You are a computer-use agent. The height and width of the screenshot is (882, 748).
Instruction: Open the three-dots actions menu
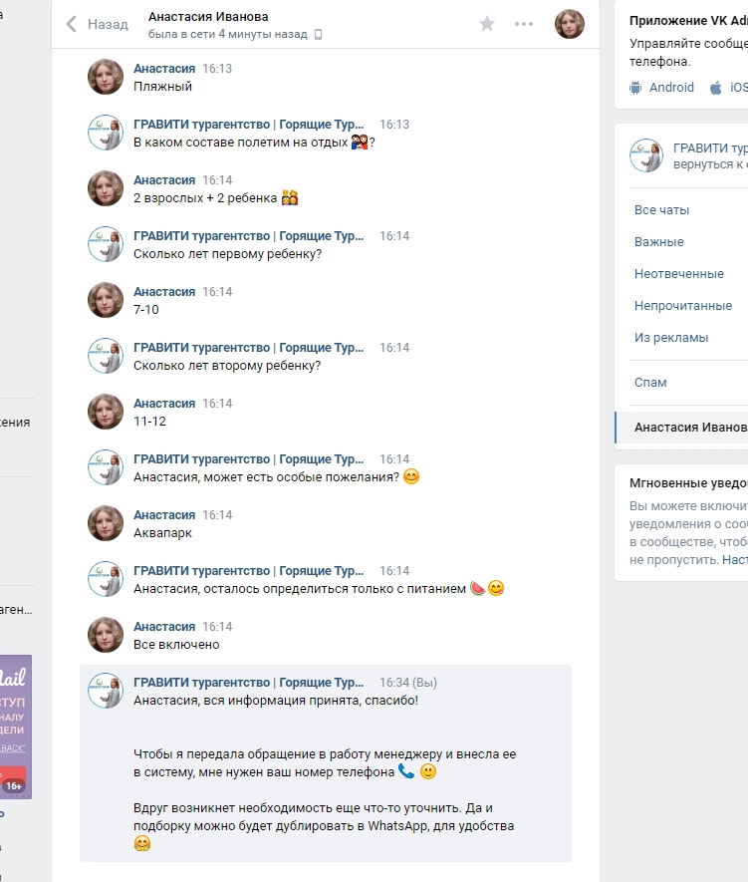click(x=523, y=24)
